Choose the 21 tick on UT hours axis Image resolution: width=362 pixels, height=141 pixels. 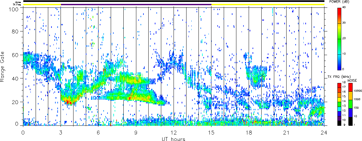[x=286, y=133]
